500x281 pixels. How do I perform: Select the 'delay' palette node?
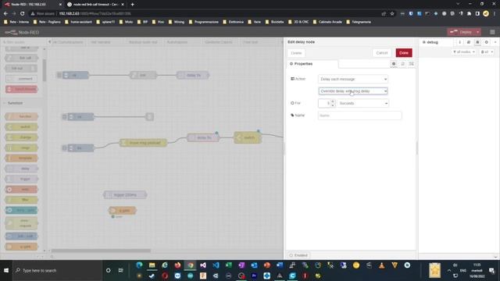[22, 169]
